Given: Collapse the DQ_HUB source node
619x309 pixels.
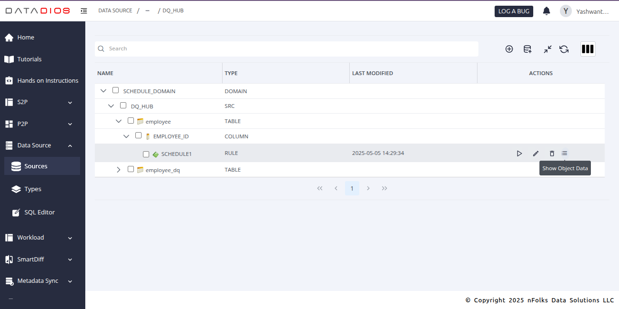Looking at the screenshot, I should pos(111,106).
